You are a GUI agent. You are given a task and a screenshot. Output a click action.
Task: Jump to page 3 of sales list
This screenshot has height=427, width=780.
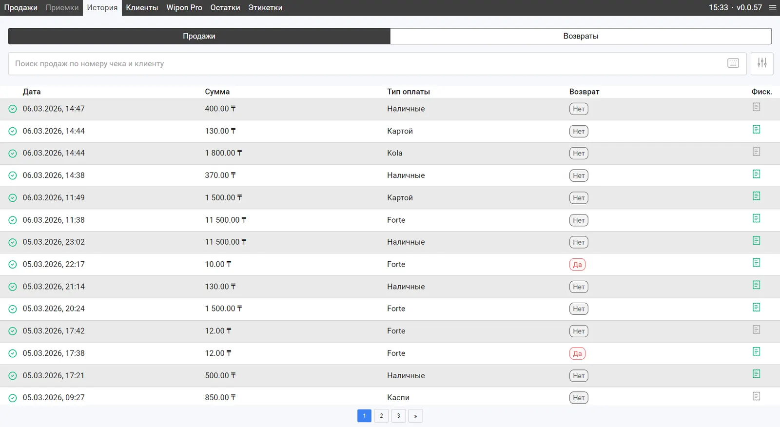point(398,416)
